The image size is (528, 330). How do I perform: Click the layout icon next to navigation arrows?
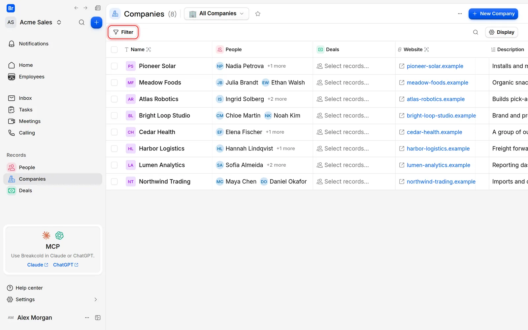(x=98, y=8)
